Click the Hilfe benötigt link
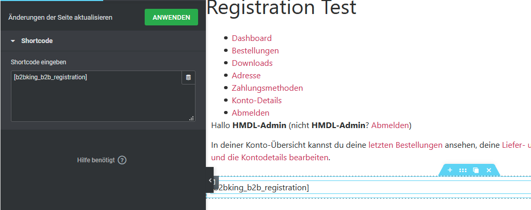 point(96,160)
